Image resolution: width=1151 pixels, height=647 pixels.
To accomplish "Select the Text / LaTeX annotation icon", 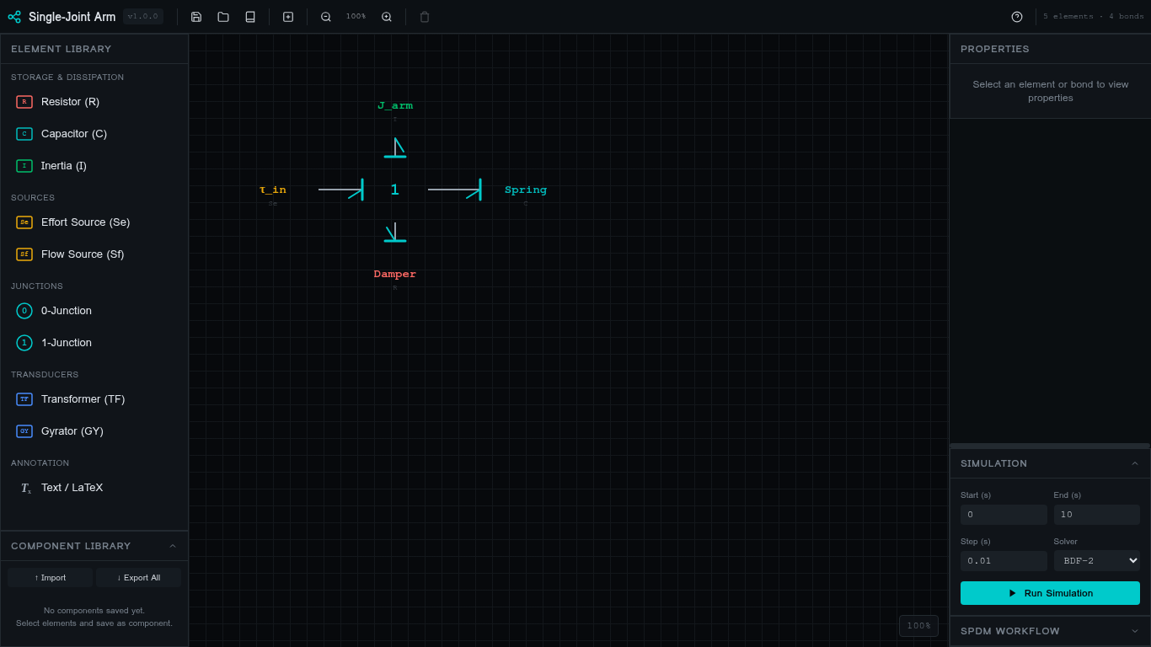I will 25,488.
